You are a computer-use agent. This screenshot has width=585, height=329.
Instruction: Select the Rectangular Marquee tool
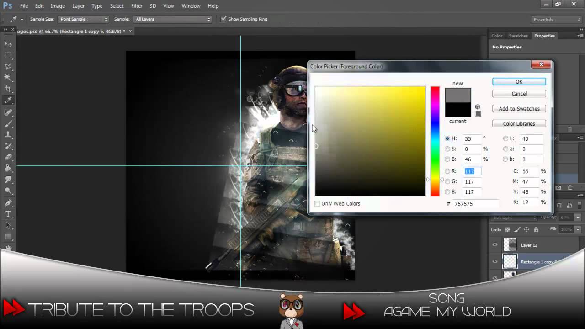8,55
